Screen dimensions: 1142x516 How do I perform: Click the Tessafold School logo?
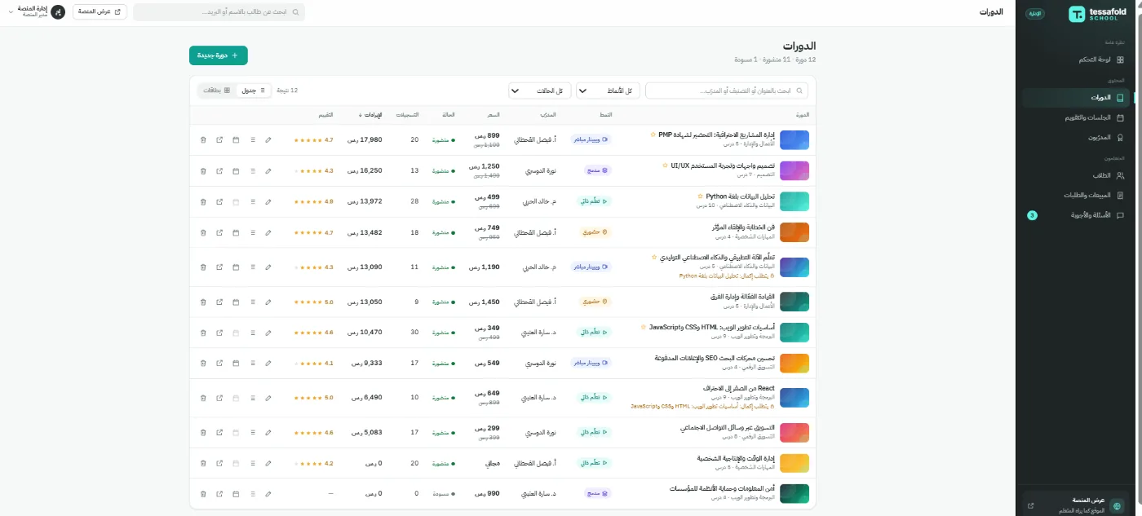tap(1099, 14)
